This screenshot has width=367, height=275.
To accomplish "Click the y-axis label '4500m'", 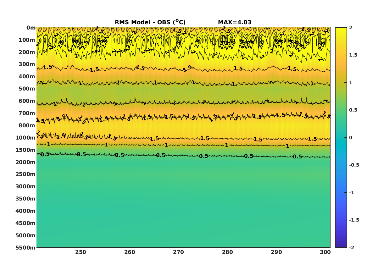I will (x=25, y=223).
